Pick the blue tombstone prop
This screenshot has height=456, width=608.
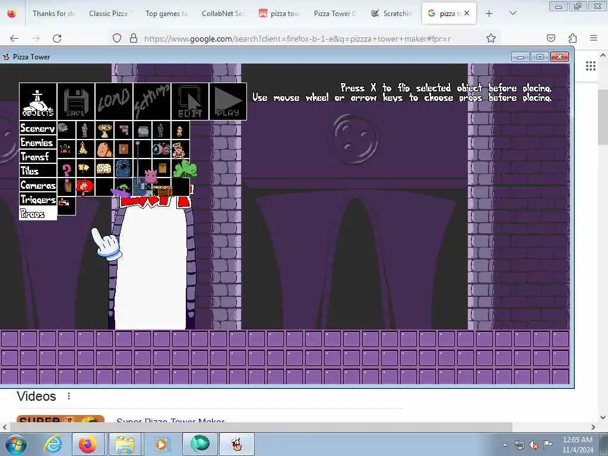coord(123,168)
